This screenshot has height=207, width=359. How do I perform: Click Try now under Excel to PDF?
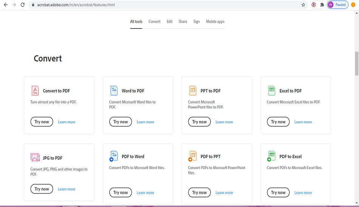(x=278, y=122)
